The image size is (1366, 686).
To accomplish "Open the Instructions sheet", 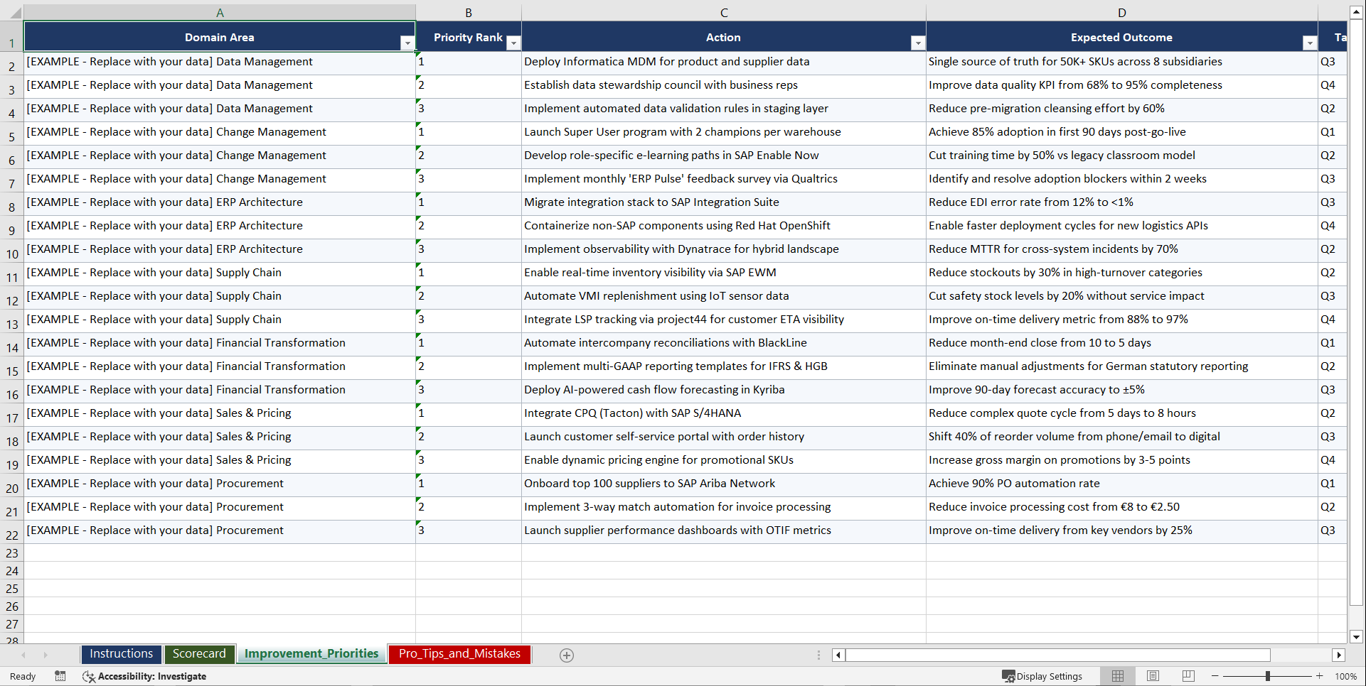I will click(x=121, y=653).
